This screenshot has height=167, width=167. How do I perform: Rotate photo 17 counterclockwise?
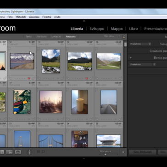tap(11, 119)
